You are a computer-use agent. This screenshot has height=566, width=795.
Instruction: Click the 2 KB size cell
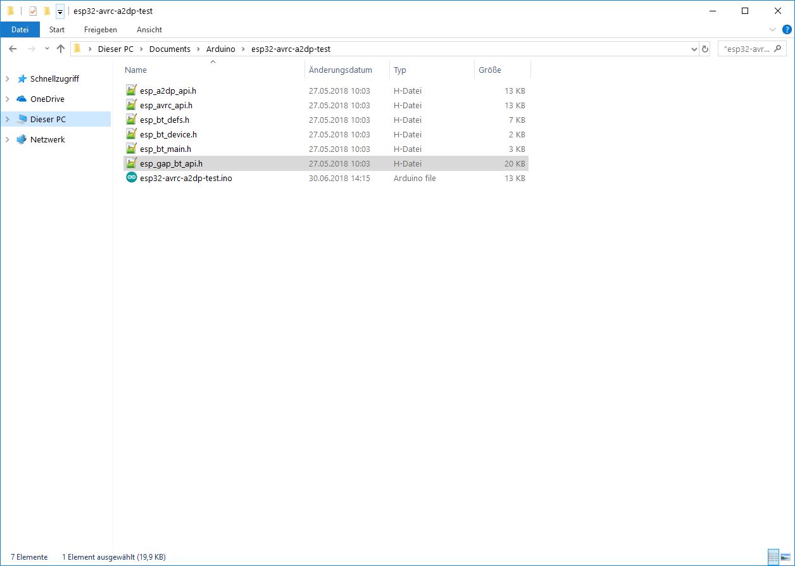click(517, 134)
